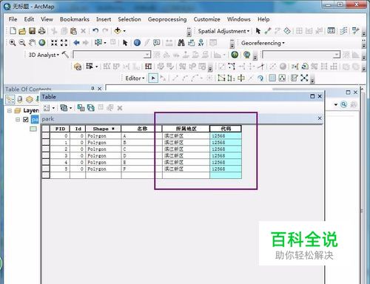The image size is (370, 284).
Task: Open the File menu
Action: click(13, 19)
